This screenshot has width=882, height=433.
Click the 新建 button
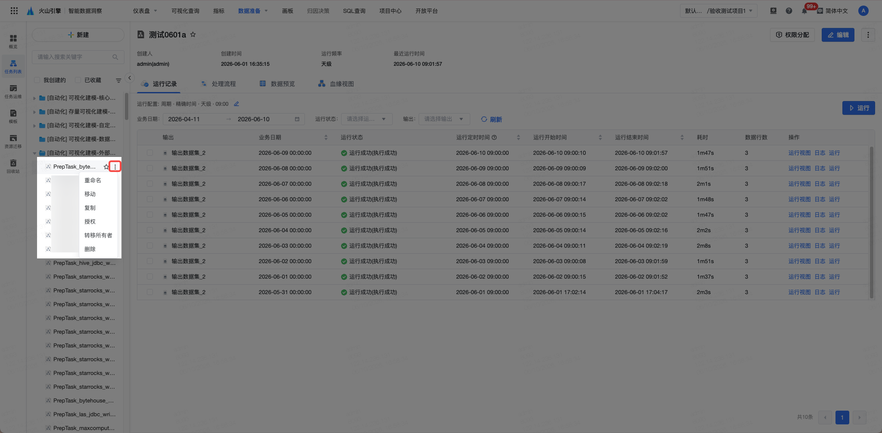[78, 35]
